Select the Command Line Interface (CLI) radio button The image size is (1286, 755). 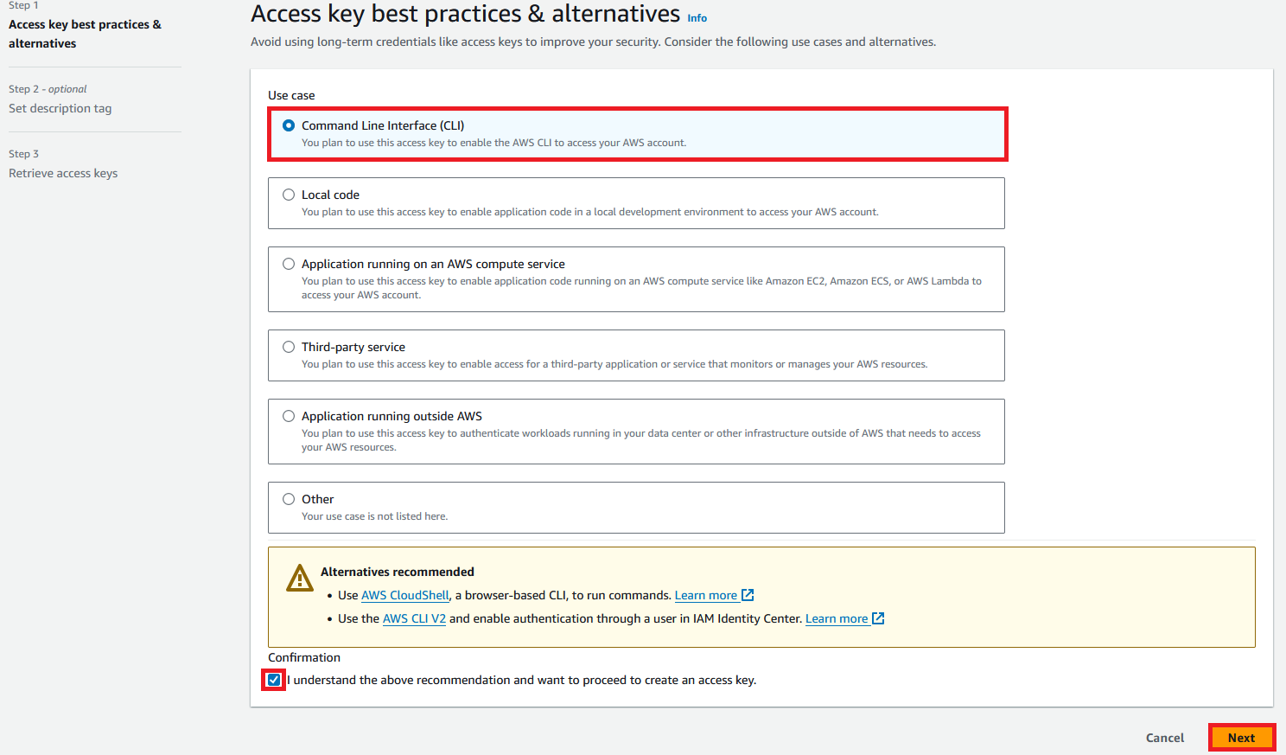pos(289,125)
